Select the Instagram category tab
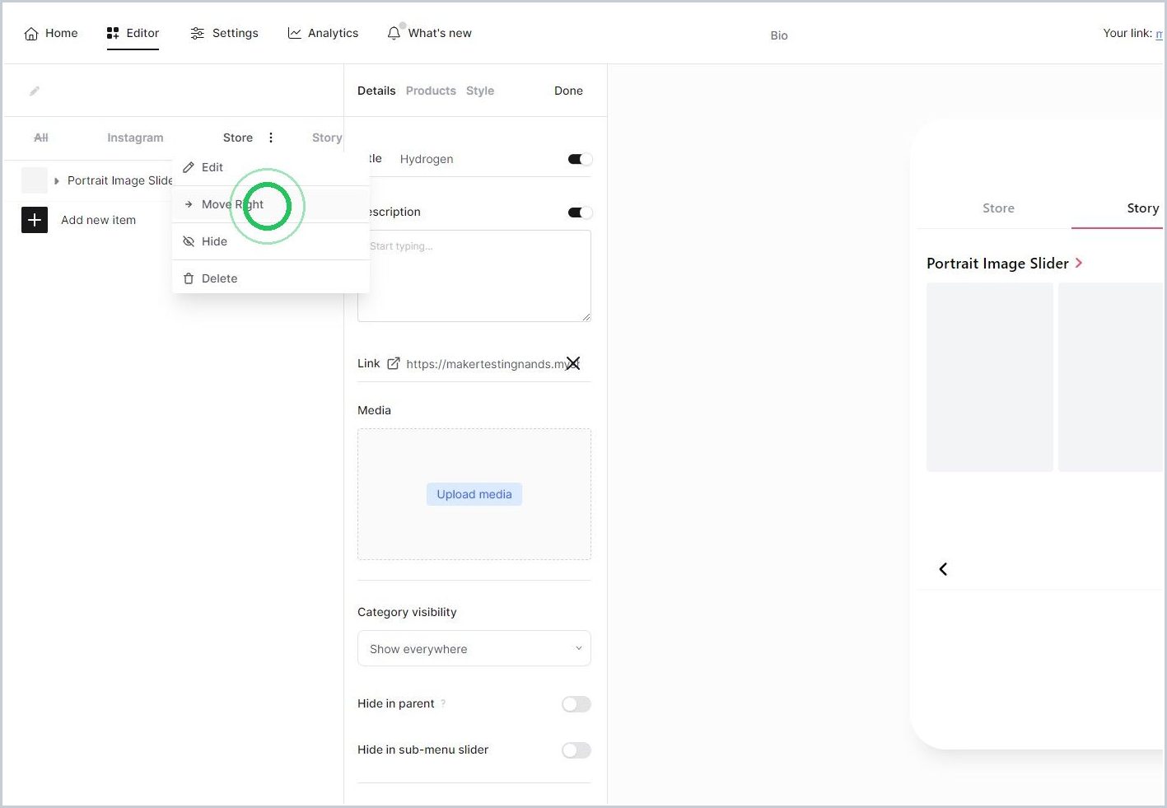The height and width of the screenshot is (808, 1167). point(135,138)
